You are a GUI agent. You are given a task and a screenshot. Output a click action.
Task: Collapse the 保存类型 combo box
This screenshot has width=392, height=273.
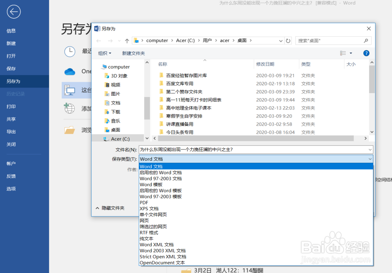coord(370,159)
